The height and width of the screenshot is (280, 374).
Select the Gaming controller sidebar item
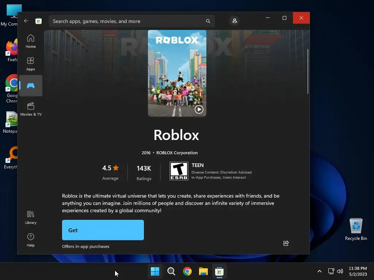31,86
